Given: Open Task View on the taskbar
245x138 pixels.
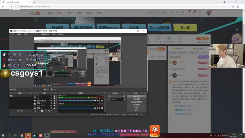Looking at the screenshot, I should [15, 135].
